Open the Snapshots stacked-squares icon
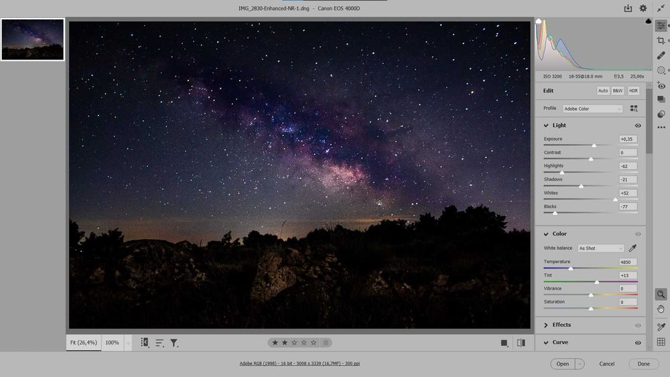Viewport: 670px width, 377px height. tap(661, 100)
